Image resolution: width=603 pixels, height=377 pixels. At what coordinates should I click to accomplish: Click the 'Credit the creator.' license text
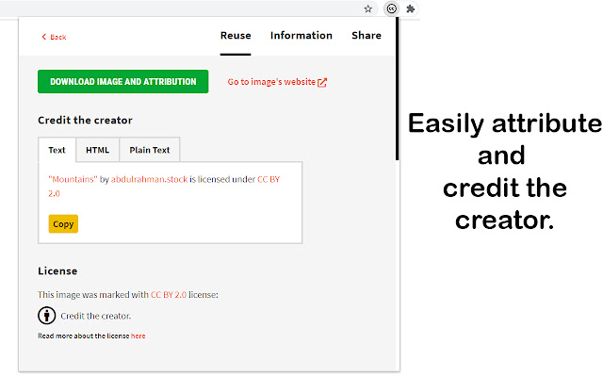tap(96, 317)
